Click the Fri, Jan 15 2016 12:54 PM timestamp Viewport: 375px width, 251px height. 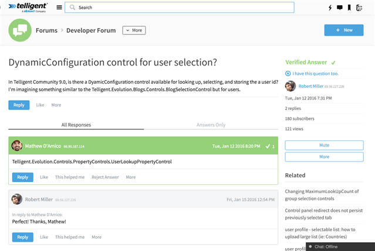251,200
